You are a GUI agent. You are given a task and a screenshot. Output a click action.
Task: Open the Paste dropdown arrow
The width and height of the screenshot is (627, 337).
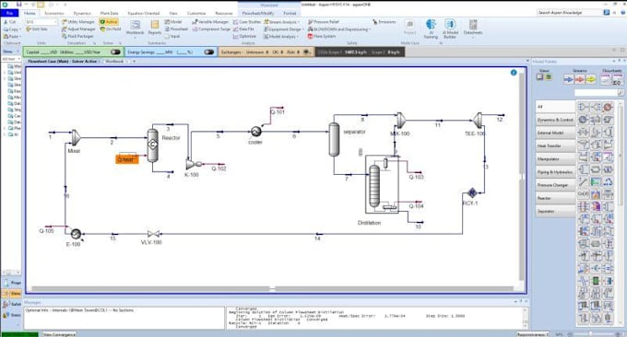tap(20, 37)
